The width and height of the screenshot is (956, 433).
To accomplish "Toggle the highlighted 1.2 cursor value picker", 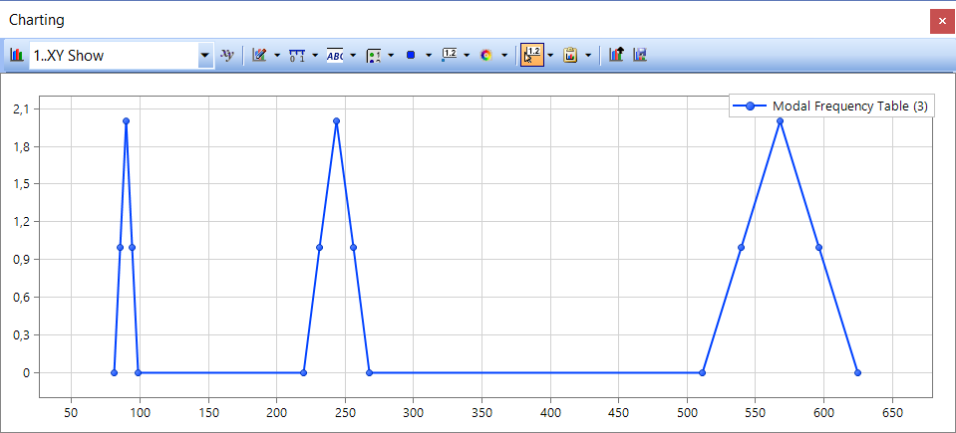I will click(532, 55).
